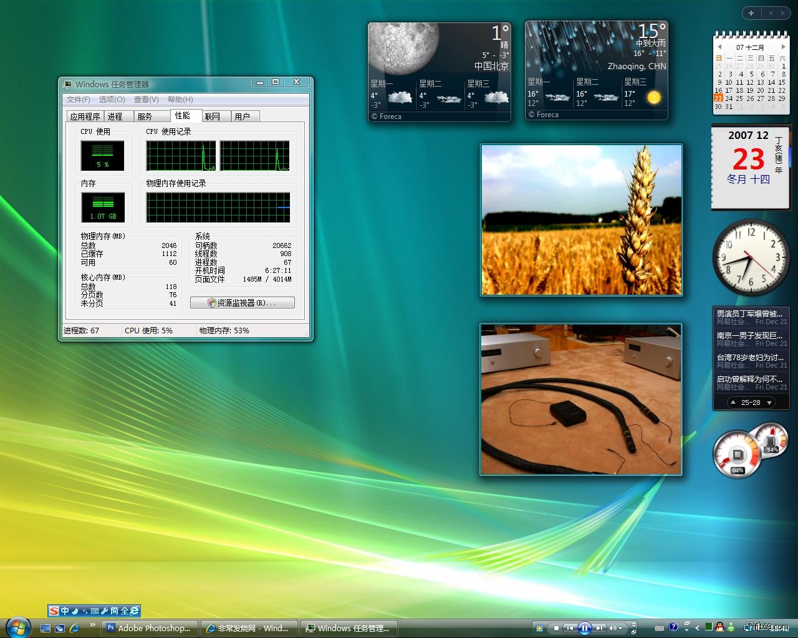Click the wheat field photo gadget
The height and width of the screenshot is (638, 798).
(581, 219)
